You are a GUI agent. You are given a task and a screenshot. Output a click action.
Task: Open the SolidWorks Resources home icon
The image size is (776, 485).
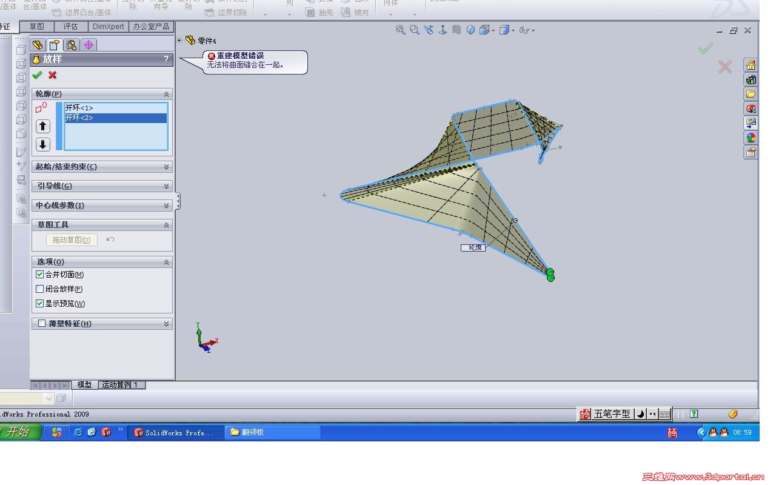point(751,65)
